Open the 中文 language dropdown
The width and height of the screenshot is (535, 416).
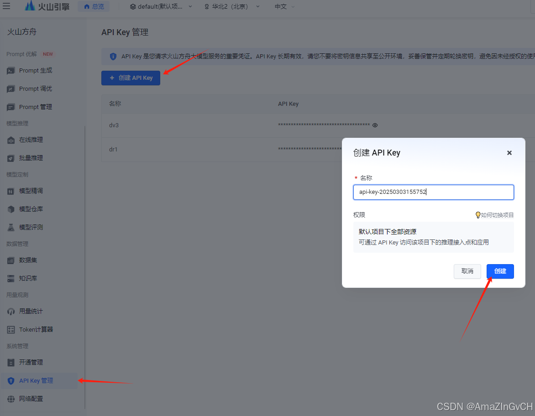point(284,6)
